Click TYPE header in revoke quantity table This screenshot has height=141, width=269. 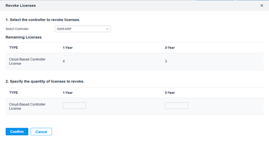pyautogui.click(x=14, y=93)
